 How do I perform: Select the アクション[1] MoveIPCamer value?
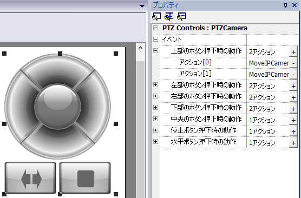click(269, 75)
